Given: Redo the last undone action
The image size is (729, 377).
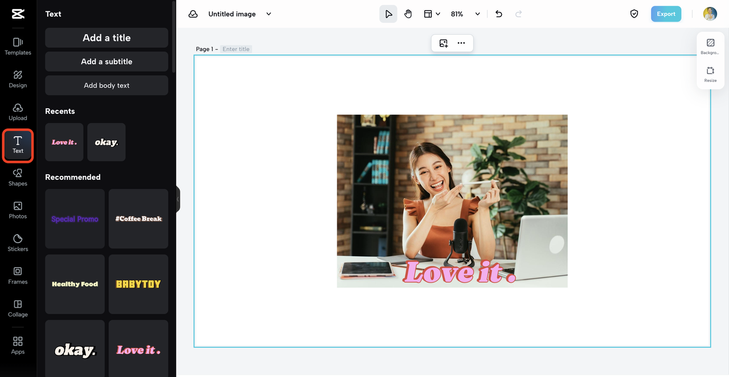Looking at the screenshot, I should click(x=518, y=14).
